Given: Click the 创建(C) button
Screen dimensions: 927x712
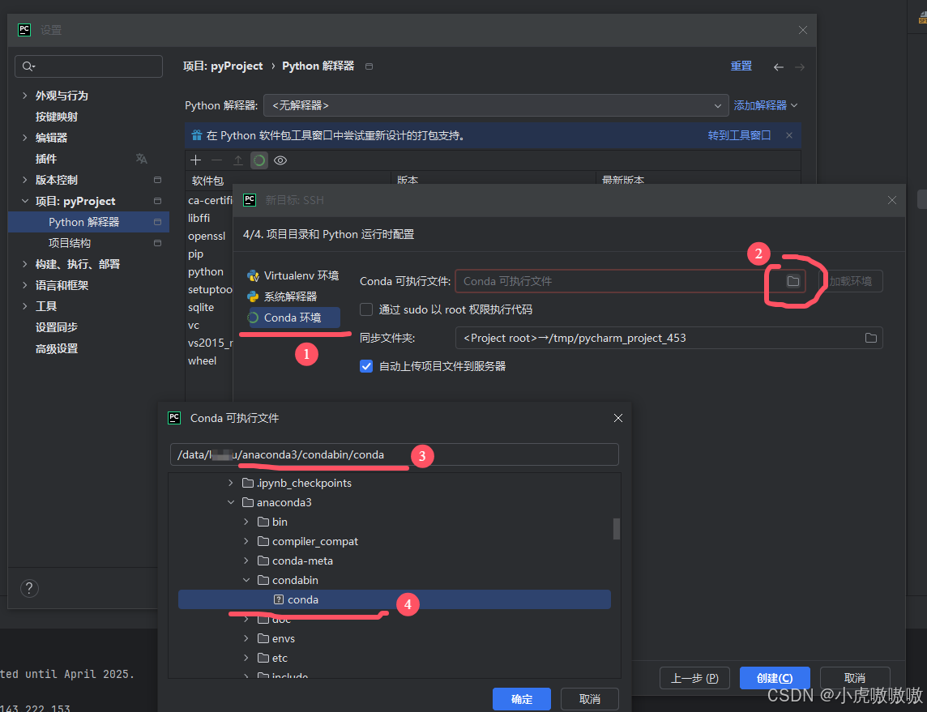Looking at the screenshot, I should click(x=775, y=678).
